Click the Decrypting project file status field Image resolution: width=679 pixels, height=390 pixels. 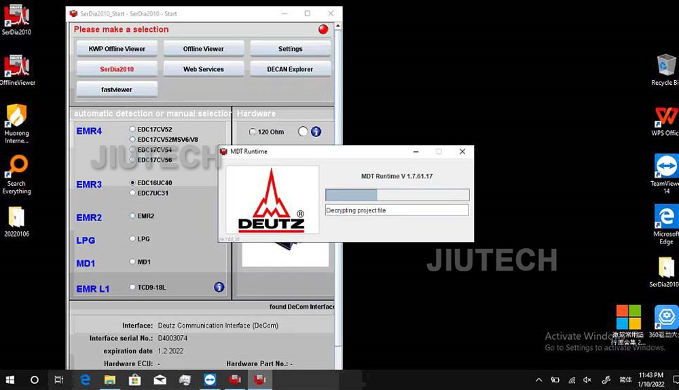(397, 210)
